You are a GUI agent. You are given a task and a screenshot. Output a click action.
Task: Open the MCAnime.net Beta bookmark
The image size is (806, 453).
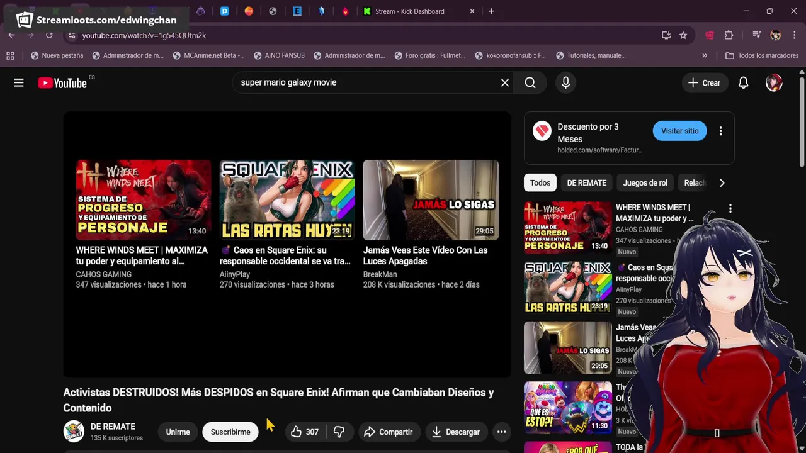208,55
